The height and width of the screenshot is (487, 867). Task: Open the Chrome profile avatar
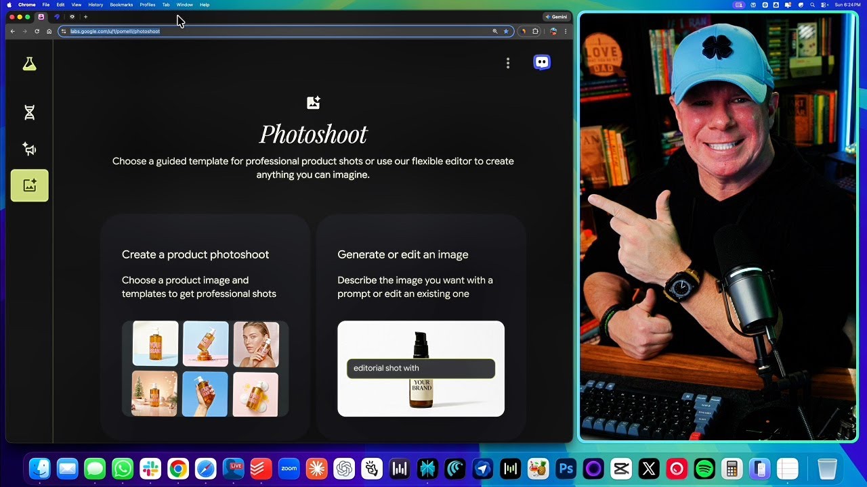pos(553,31)
